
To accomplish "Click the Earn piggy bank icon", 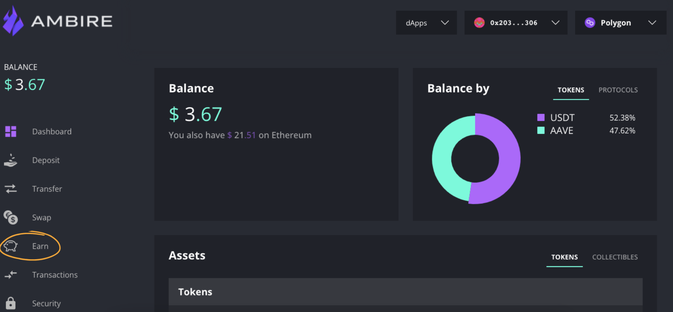I will click(x=11, y=246).
